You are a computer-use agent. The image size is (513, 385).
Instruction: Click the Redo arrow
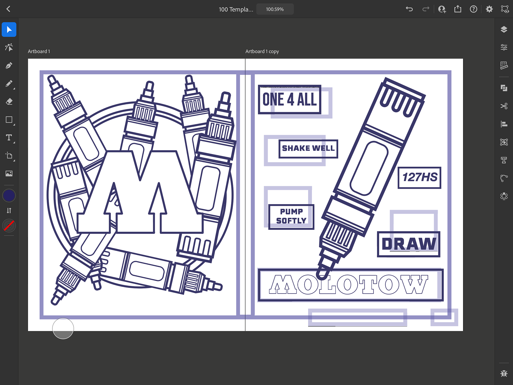click(x=426, y=9)
